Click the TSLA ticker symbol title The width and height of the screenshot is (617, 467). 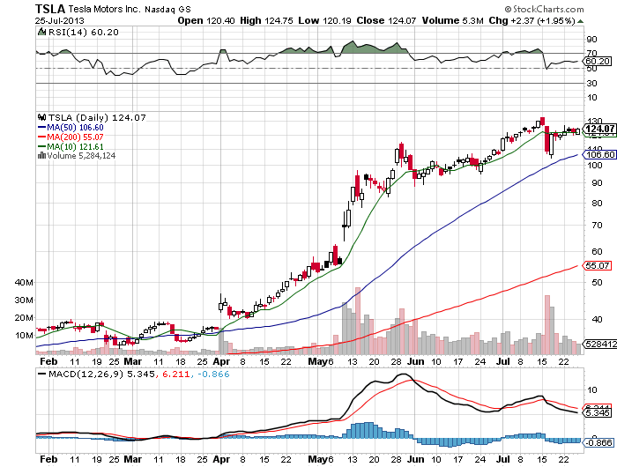tap(50, 9)
